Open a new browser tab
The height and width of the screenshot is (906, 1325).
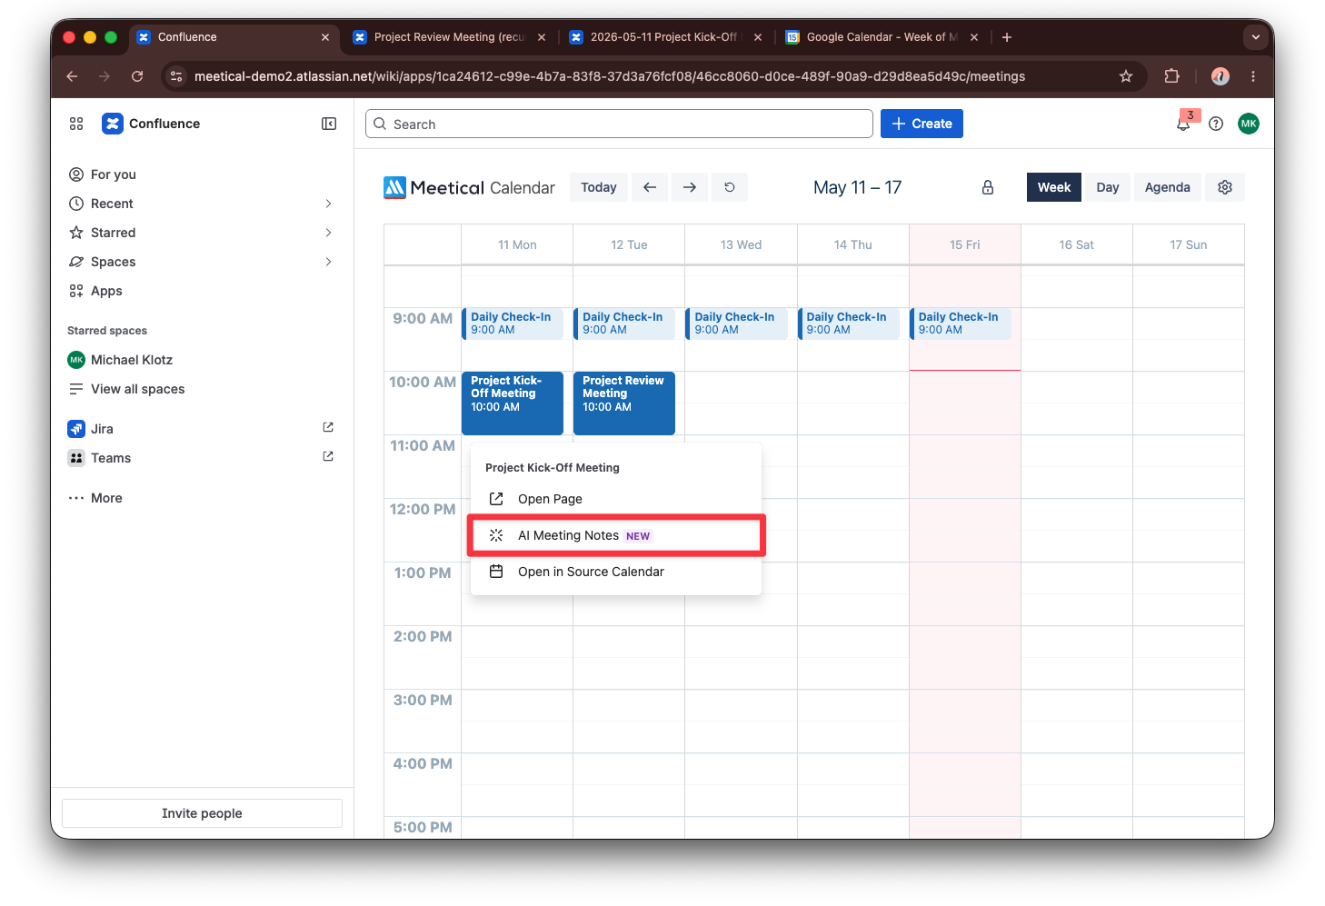[x=1007, y=37]
